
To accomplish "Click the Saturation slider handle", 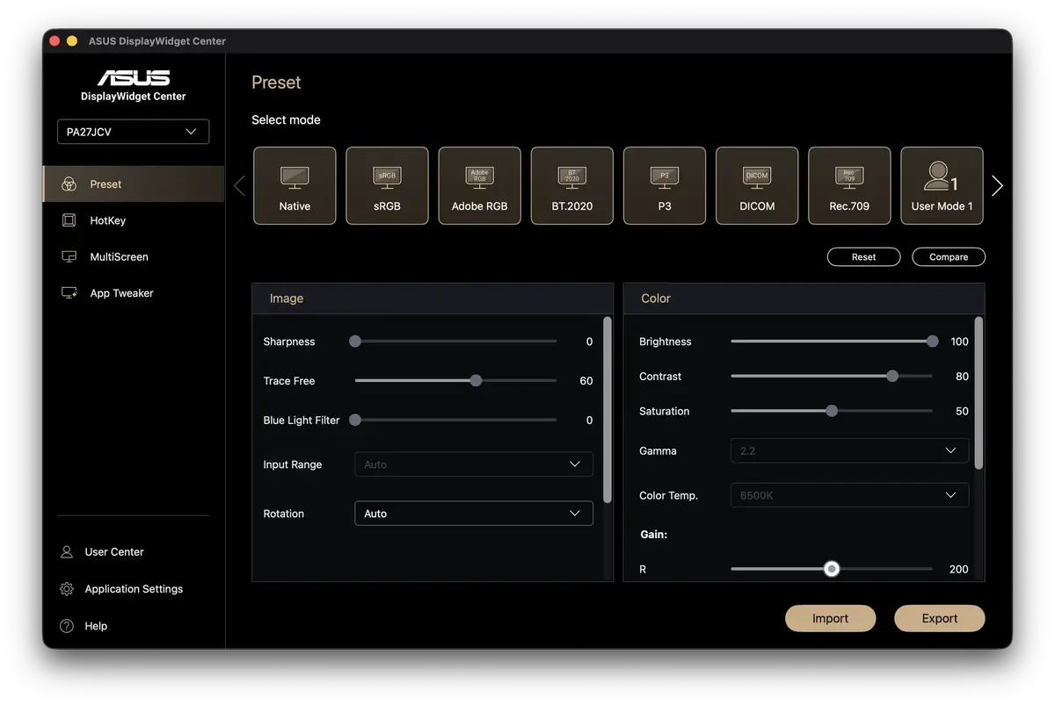I will pyautogui.click(x=832, y=411).
